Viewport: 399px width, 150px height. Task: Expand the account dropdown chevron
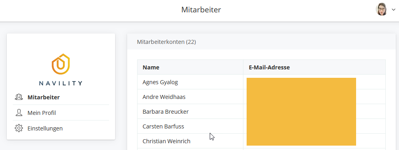[x=393, y=10]
